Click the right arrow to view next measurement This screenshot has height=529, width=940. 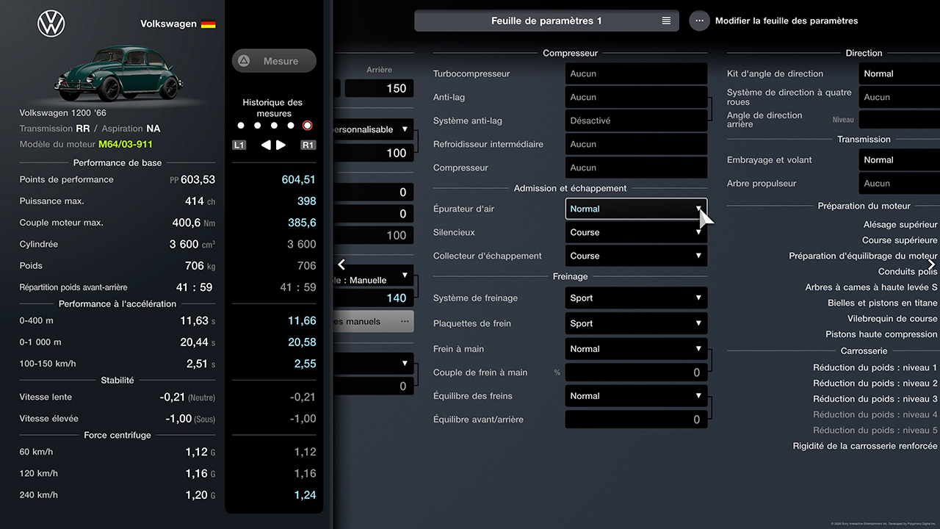point(281,145)
